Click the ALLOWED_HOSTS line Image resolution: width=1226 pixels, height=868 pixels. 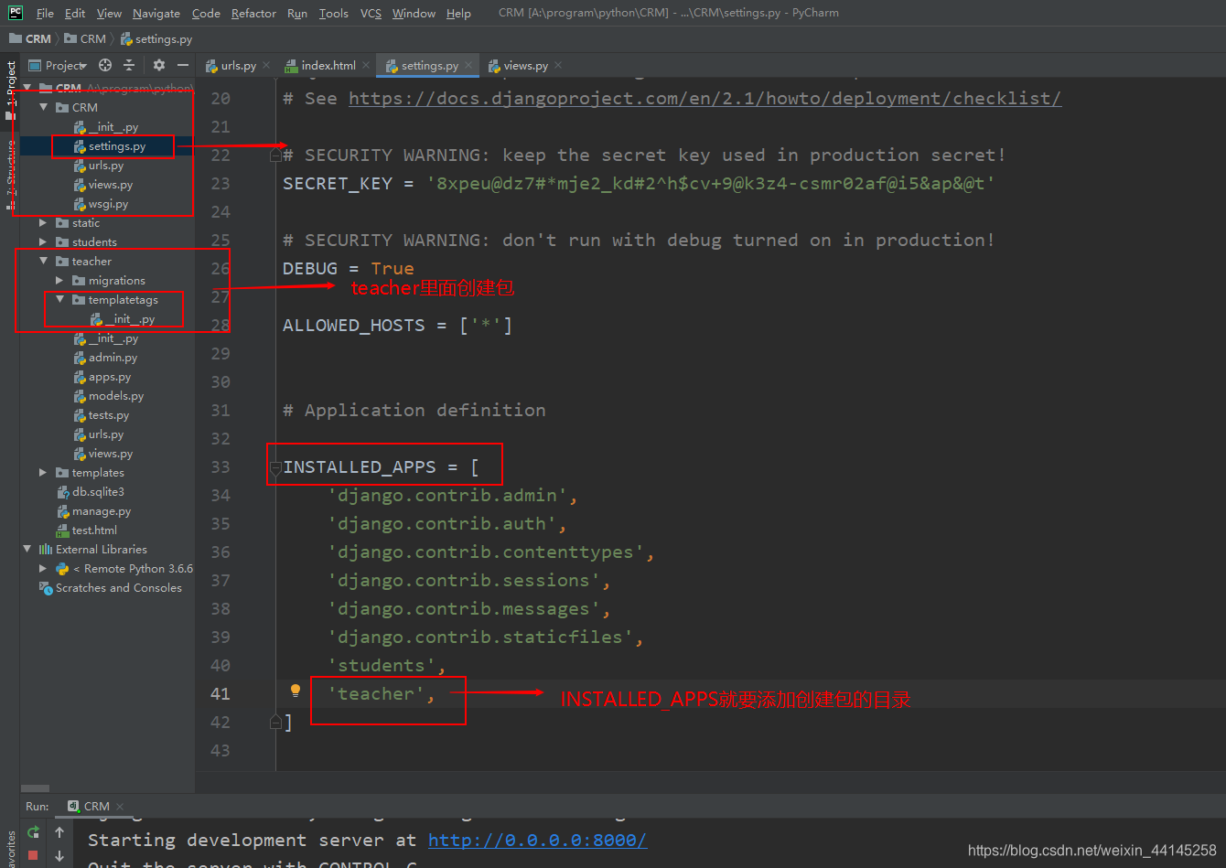(x=398, y=325)
